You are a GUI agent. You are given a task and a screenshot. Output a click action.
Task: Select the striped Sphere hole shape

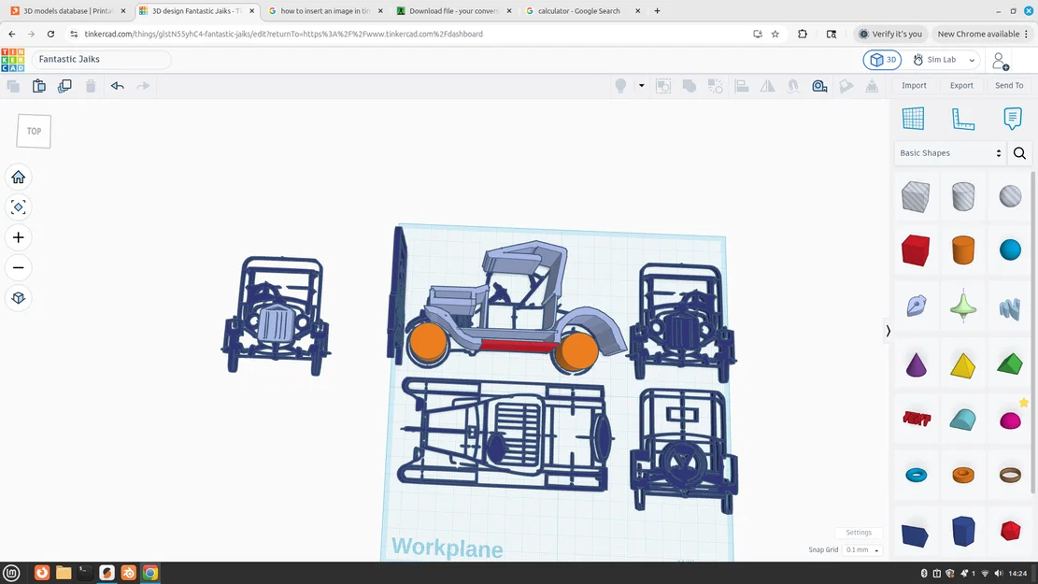point(1010,196)
